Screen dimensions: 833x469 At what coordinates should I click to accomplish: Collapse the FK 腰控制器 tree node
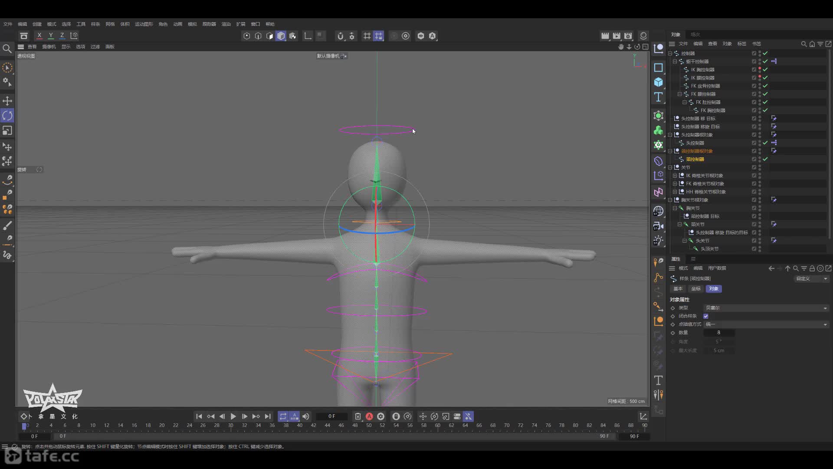pos(680,94)
